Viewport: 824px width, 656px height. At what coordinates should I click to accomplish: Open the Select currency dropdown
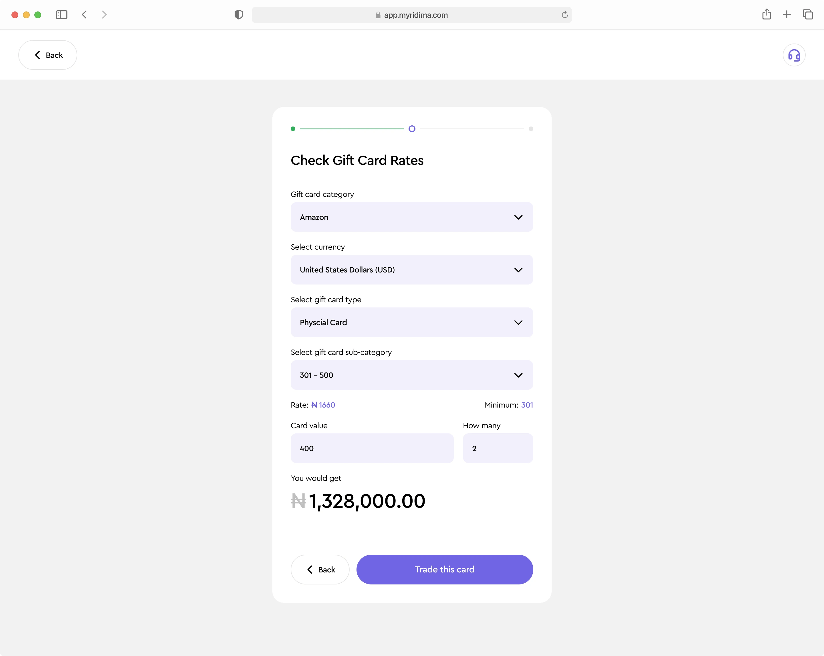pyautogui.click(x=412, y=270)
